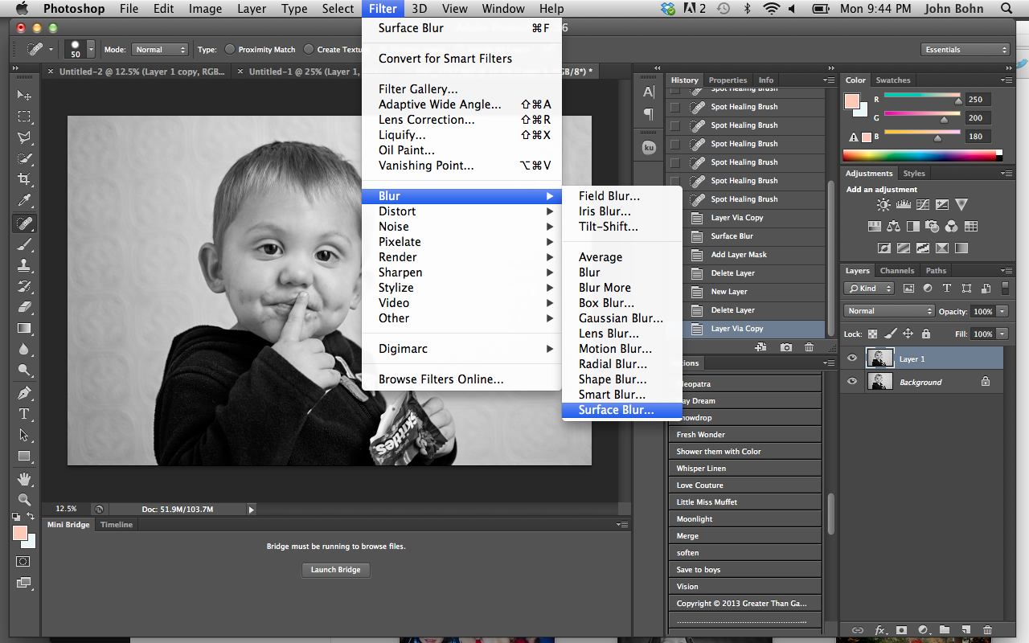Select the Proximity Match radio button

click(x=230, y=49)
